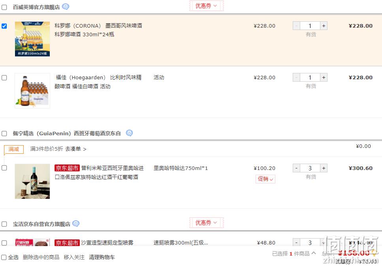Expand 优惠券 dropdown for 百威英博 store
Screen dimensions: 382x267
(206, 6)
